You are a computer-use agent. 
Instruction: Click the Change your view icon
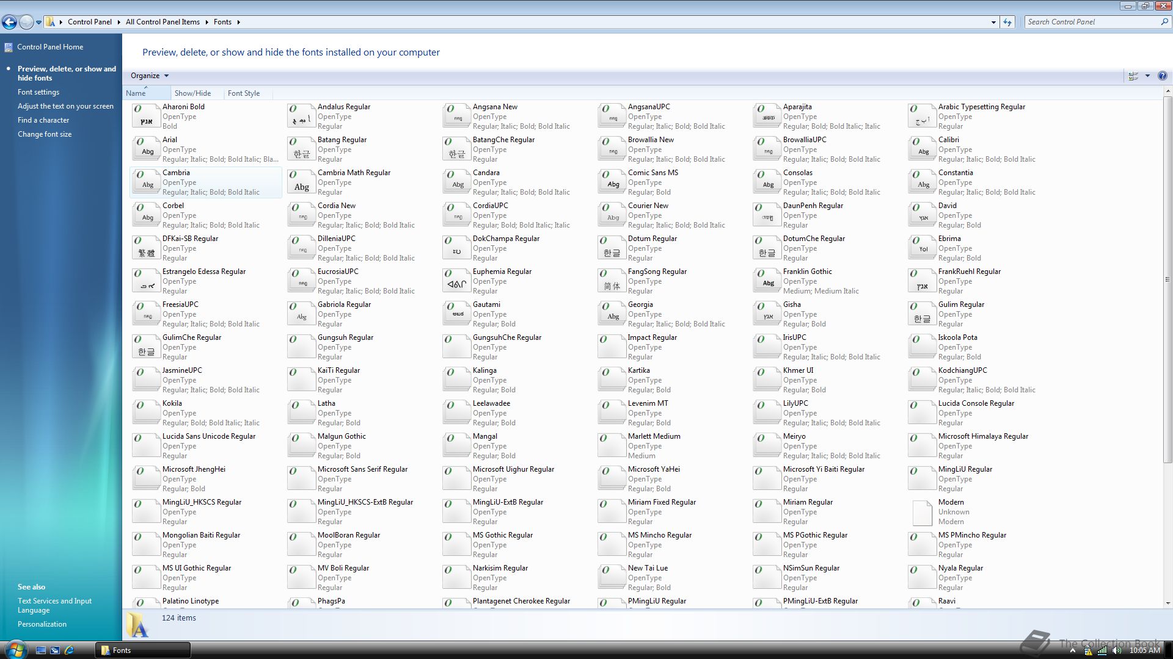coord(1133,76)
